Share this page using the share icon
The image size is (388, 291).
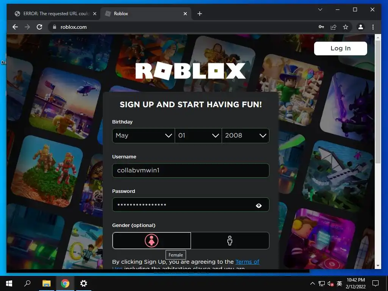pyautogui.click(x=333, y=27)
